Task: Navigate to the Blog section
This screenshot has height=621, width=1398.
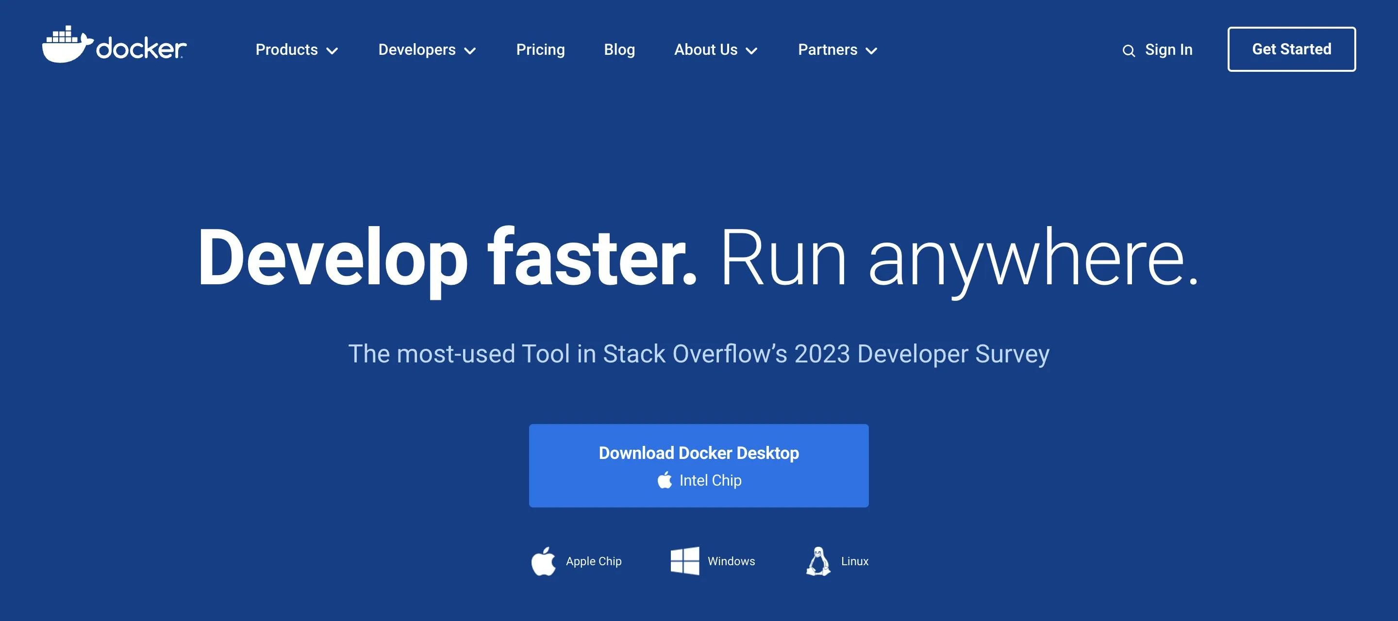Action: 619,49
